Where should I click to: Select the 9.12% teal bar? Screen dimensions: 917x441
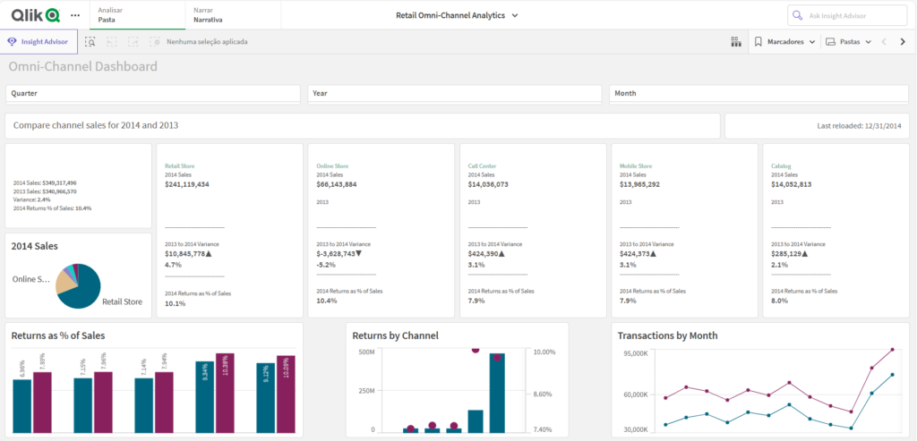[265, 397]
